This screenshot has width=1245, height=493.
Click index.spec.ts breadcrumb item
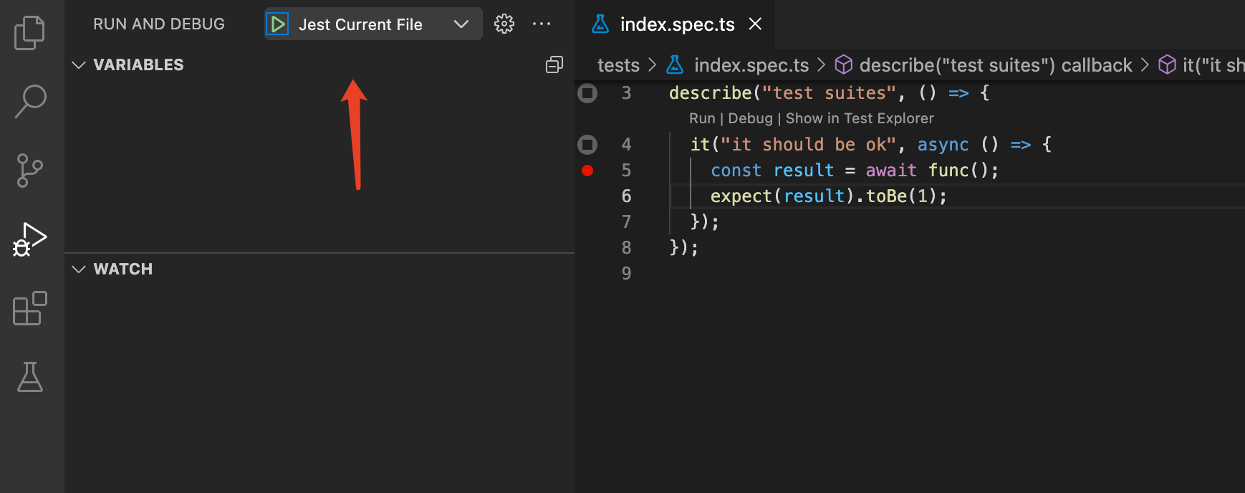[751, 65]
